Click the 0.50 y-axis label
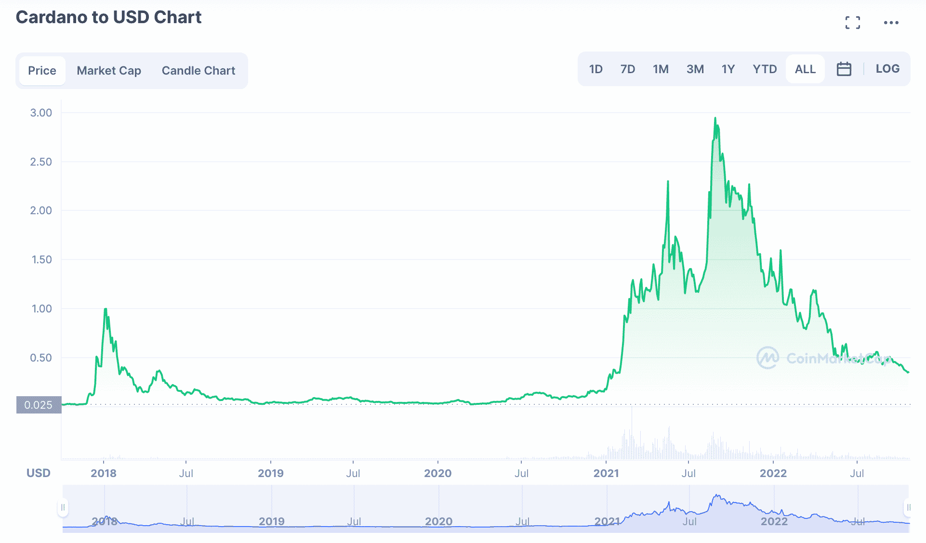Viewport: 926px width, 543px height. point(41,358)
